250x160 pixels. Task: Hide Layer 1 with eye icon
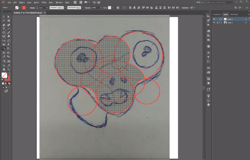[214, 23]
